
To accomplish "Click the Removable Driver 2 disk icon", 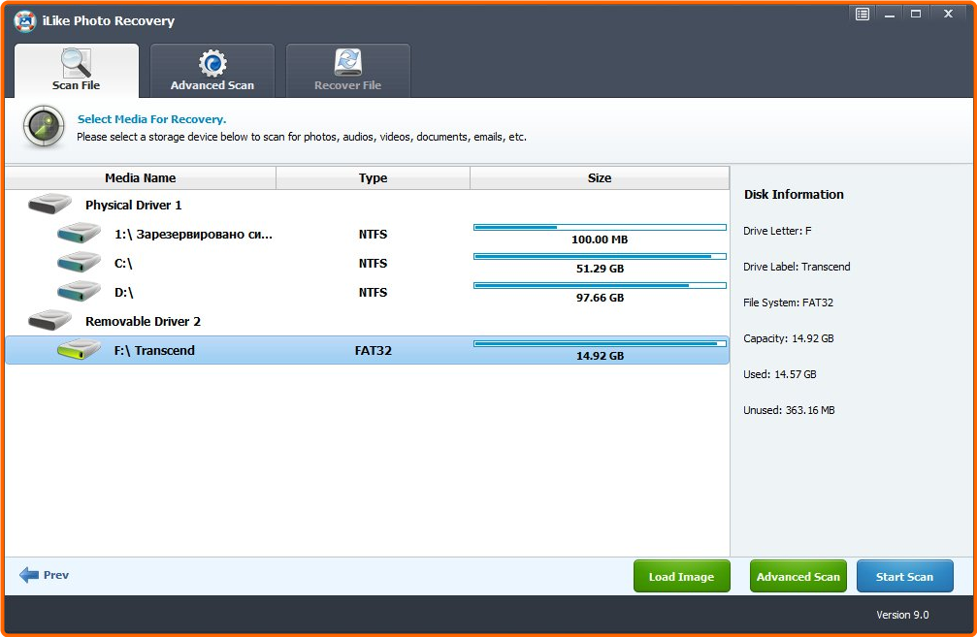I will click(50, 321).
